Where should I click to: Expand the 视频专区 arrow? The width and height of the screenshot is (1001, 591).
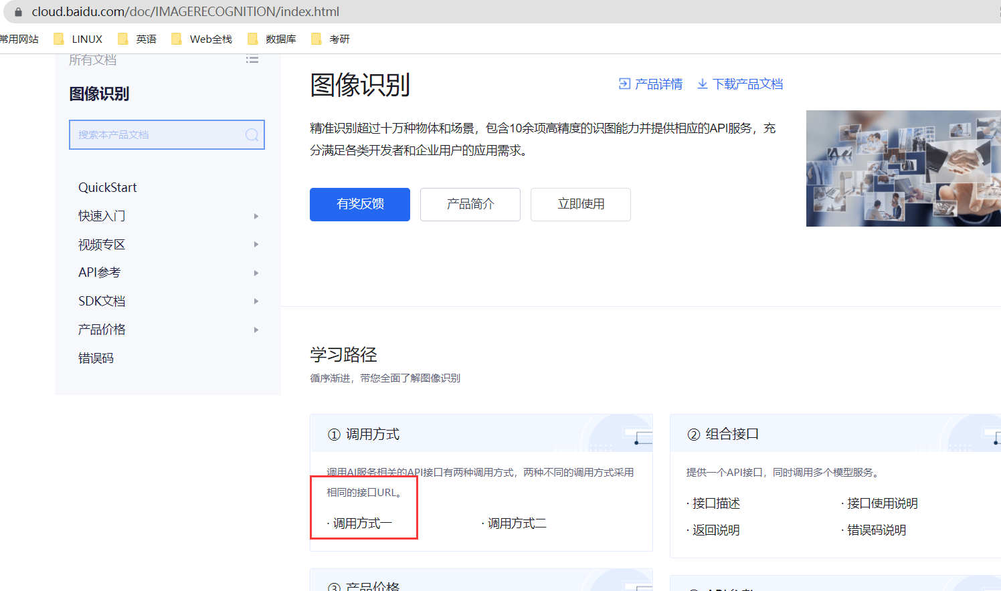tap(256, 245)
